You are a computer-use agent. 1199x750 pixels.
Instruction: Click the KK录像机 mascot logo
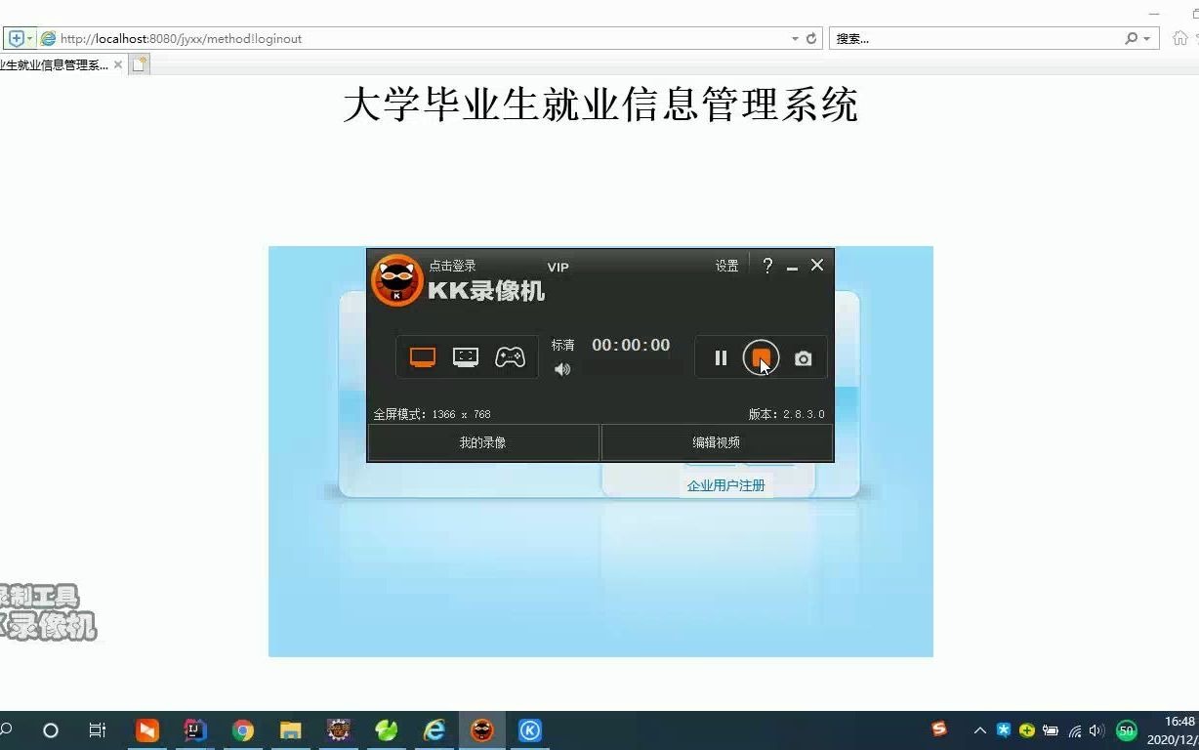(x=396, y=281)
